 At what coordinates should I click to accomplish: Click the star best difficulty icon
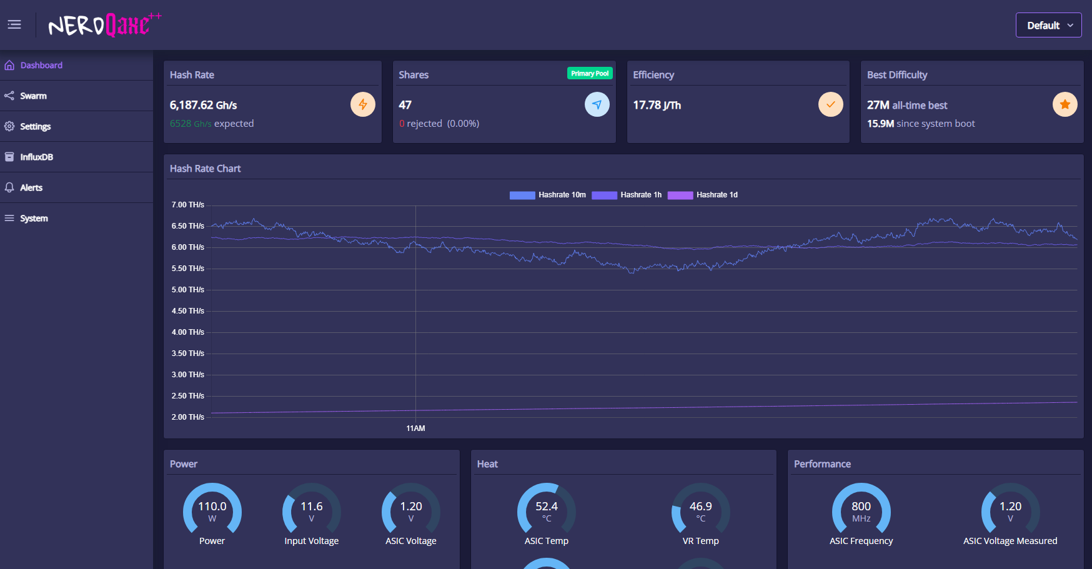point(1065,104)
